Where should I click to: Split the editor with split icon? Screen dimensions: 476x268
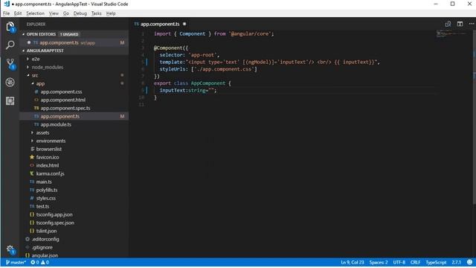coord(460,24)
